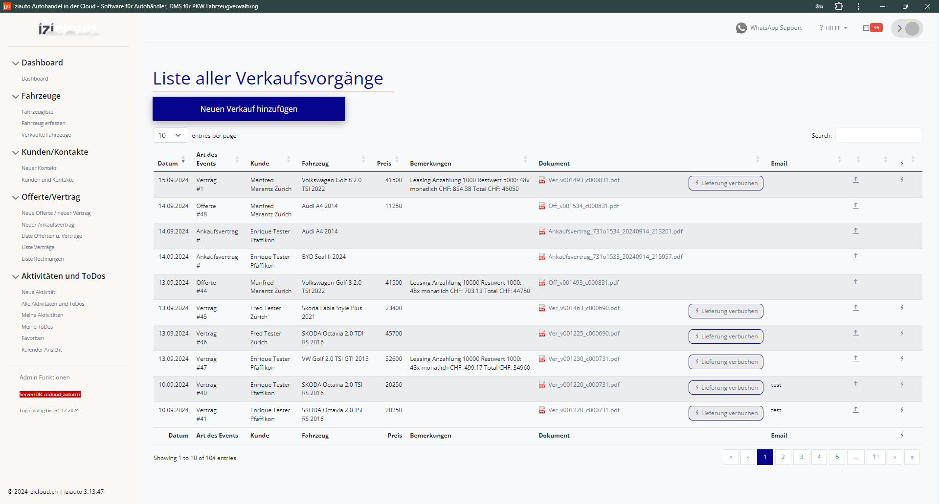Open Liste Rechnungen in the sidebar

(43, 259)
